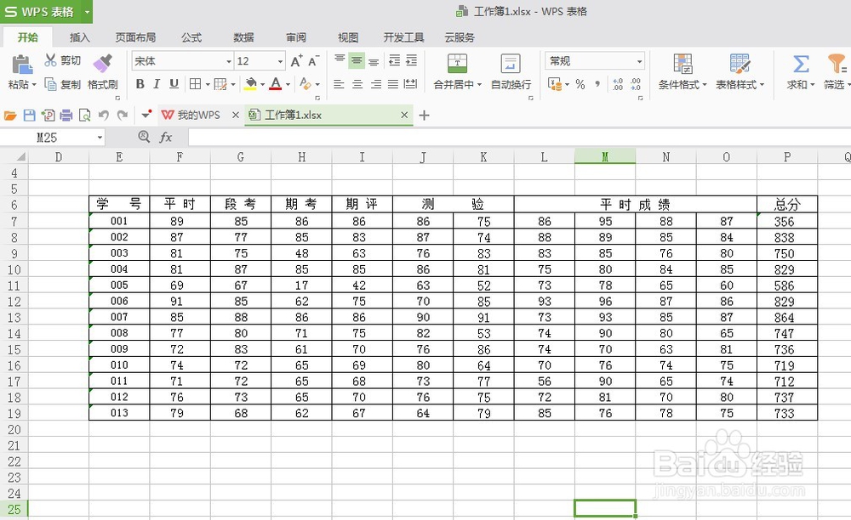Switch to the 公式 ribbon tab
This screenshot has height=520, width=851.
click(x=191, y=37)
